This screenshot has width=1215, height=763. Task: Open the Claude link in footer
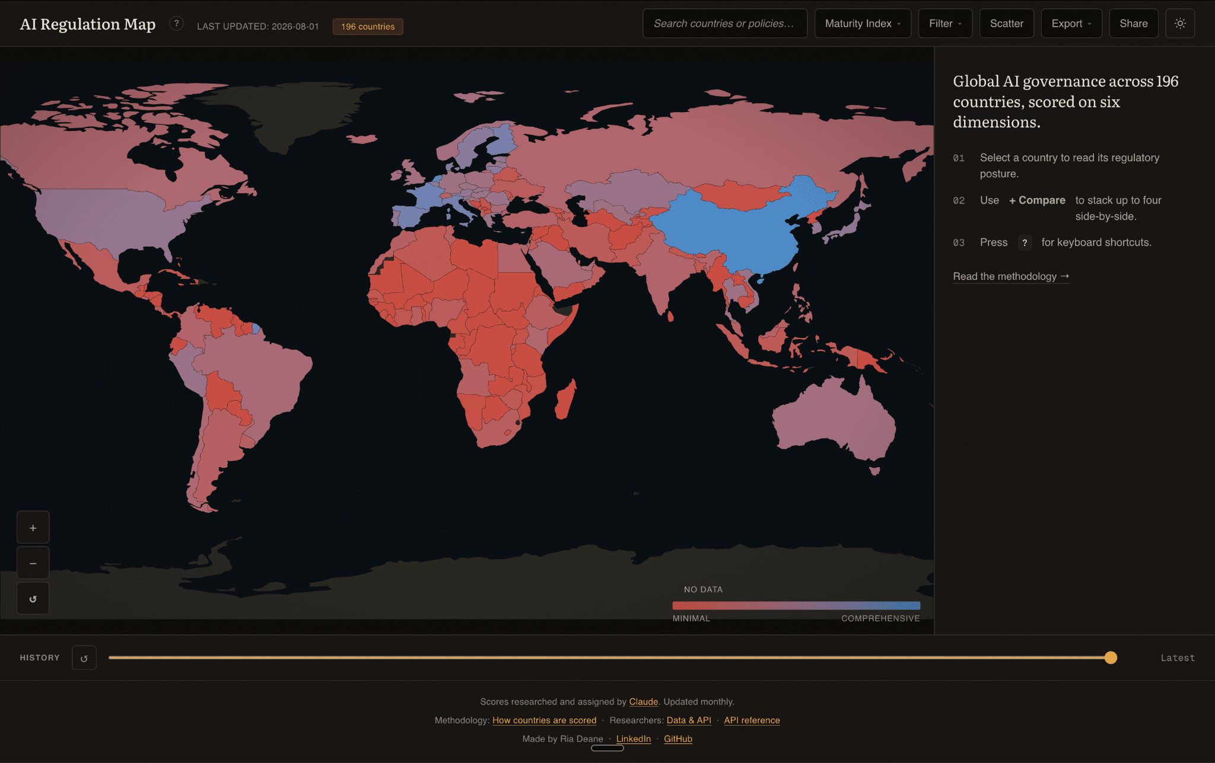coord(643,702)
